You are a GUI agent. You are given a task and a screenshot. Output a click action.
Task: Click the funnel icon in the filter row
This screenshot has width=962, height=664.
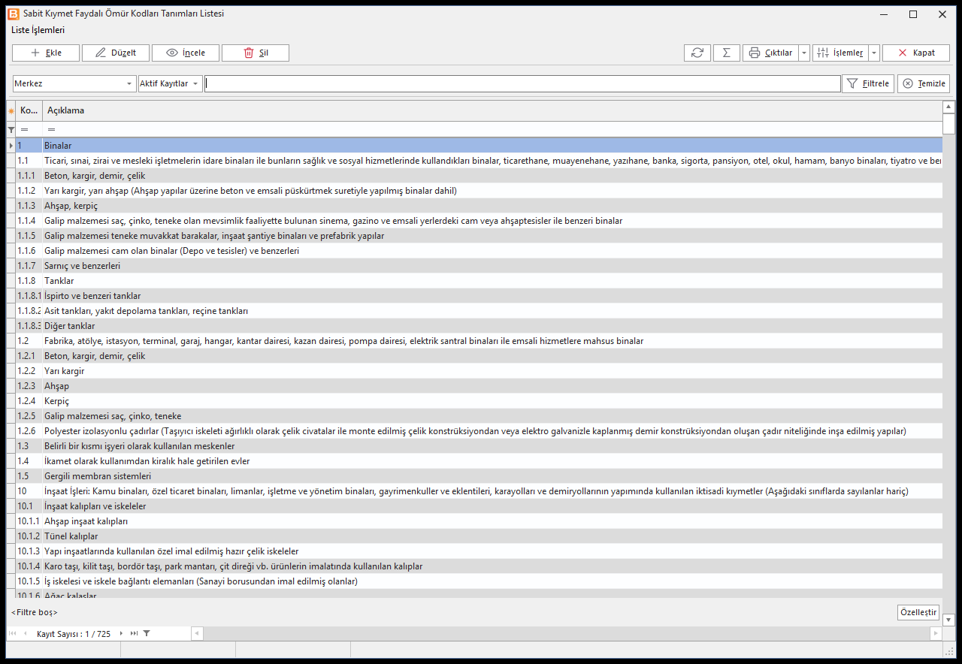point(11,130)
